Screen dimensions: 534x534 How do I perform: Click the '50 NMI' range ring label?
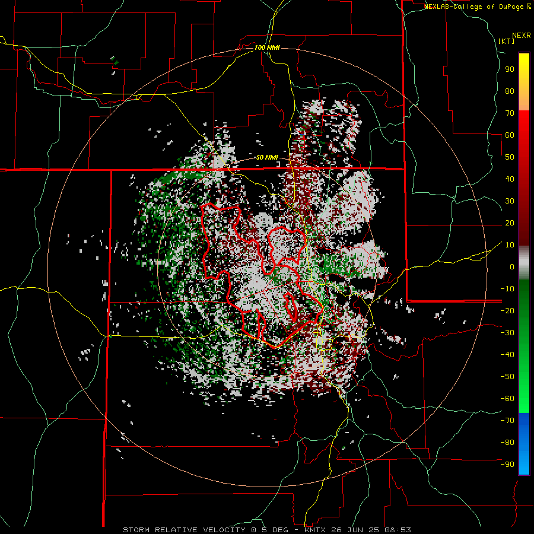(267, 157)
